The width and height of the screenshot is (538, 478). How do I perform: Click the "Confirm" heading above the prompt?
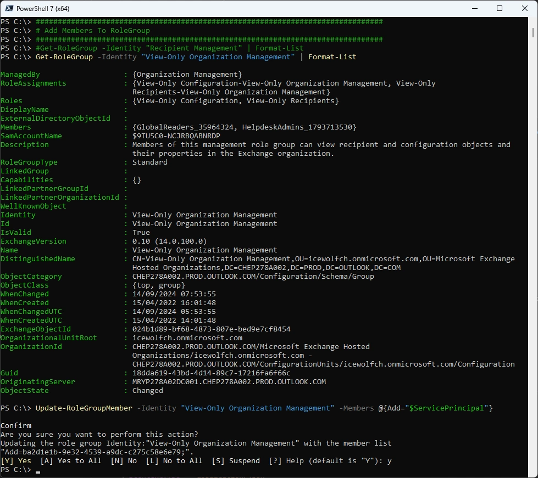pyautogui.click(x=16, y=426)
